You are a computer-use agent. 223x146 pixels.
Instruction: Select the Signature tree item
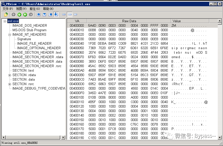coord(24,39)
